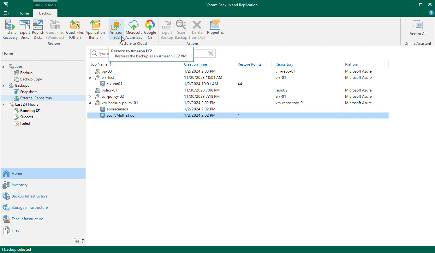Select Last 24 Hours tree node

point(27,104)
